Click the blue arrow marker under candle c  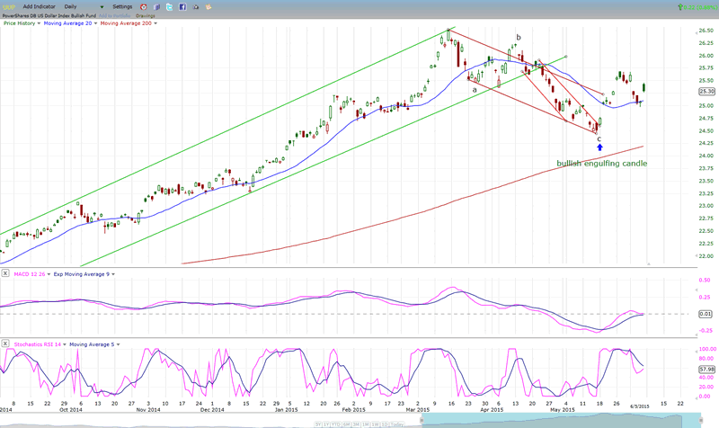pyautogui.click(x=599, y=147)
